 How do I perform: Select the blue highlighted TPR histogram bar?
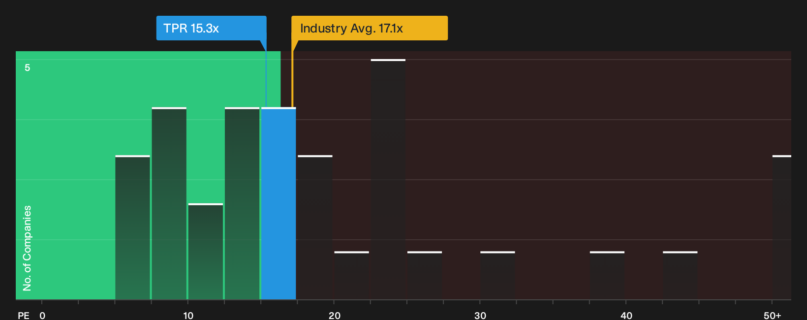click(x=279, y=203)
